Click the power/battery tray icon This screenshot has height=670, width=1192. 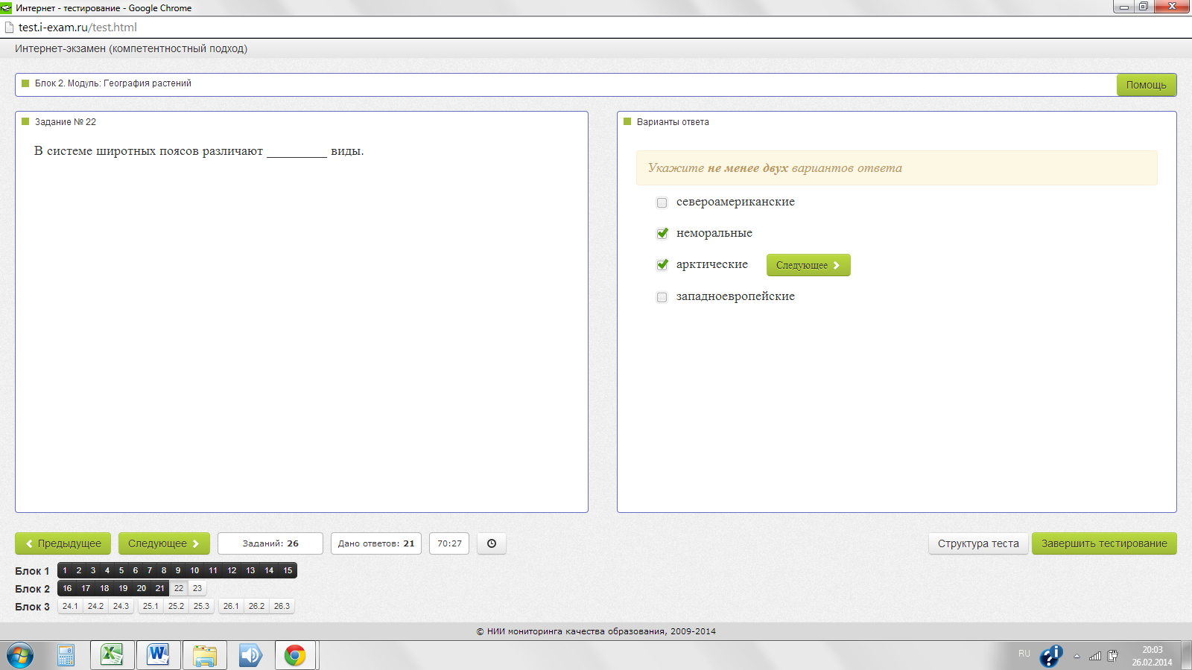click(x=1112, y=656)
